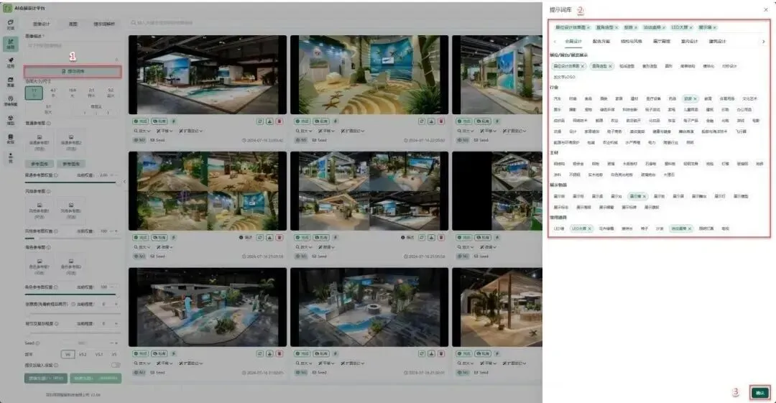Click the 提示词库 button in left panel
The height and width of the screenshot is (403, 776).
[73, 71]
